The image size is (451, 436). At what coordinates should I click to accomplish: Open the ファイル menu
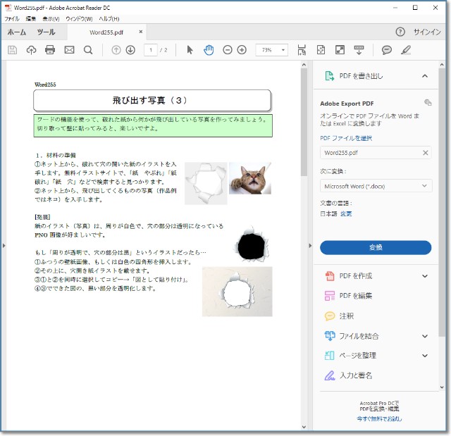(x=12, y=18)
